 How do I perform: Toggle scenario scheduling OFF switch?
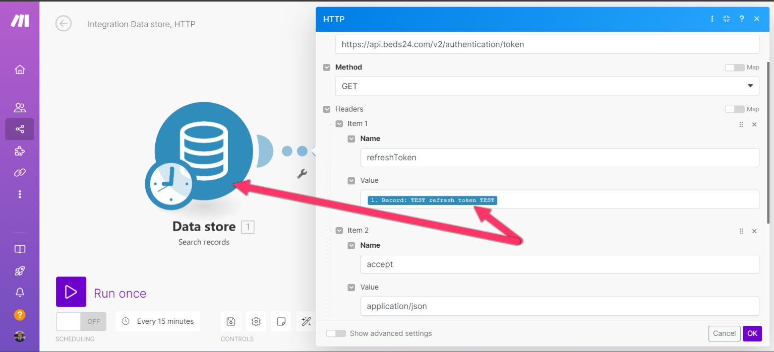point(81,321)
